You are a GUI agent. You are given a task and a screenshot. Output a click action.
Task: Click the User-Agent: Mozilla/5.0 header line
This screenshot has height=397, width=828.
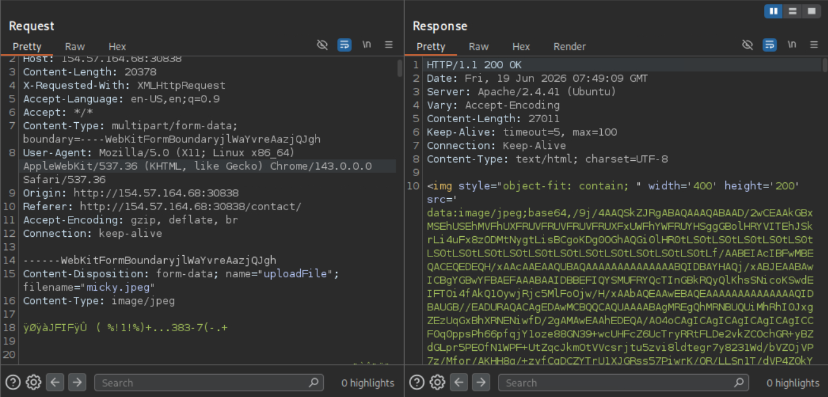(159, 153)
